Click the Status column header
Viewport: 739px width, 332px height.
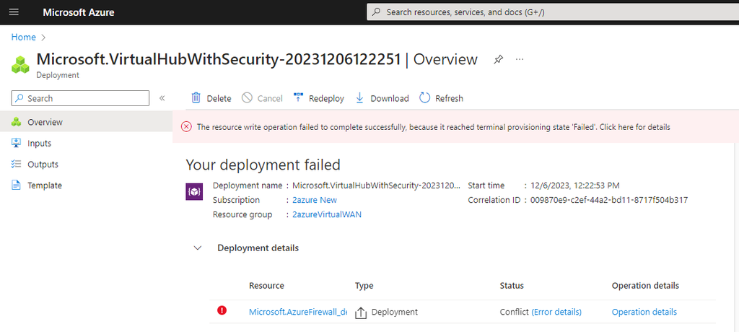pos(512,286)
